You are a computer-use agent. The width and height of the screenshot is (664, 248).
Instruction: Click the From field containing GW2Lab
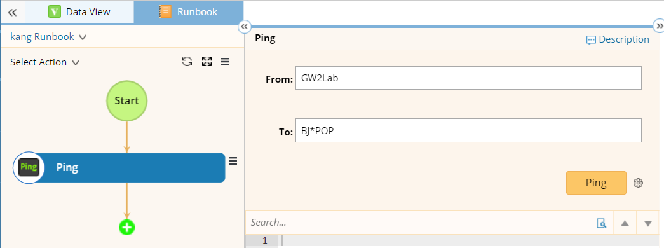[468, 78]
